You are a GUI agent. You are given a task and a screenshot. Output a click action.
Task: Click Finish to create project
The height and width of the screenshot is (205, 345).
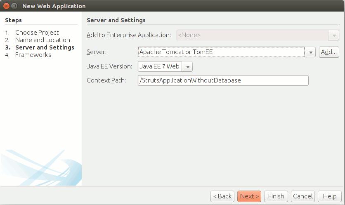pos(276,196)
